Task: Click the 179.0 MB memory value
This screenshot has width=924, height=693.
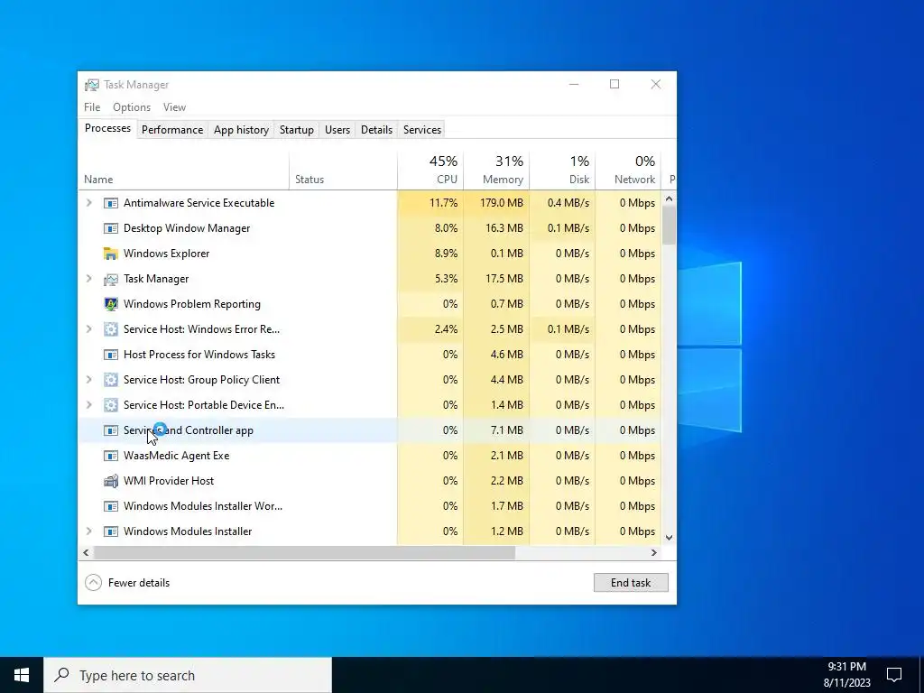Action: (x=502, y=203)
